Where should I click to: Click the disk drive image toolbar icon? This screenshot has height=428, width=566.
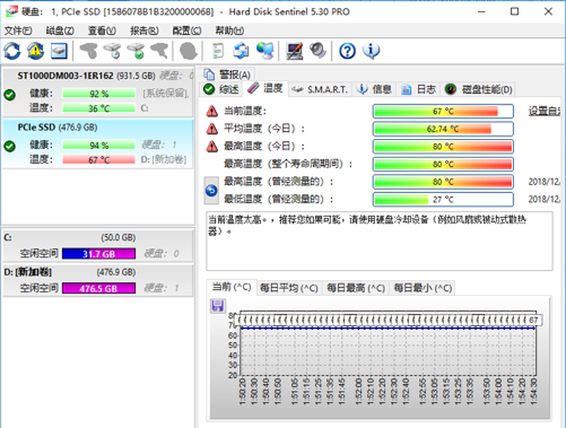tap(59, 50)
